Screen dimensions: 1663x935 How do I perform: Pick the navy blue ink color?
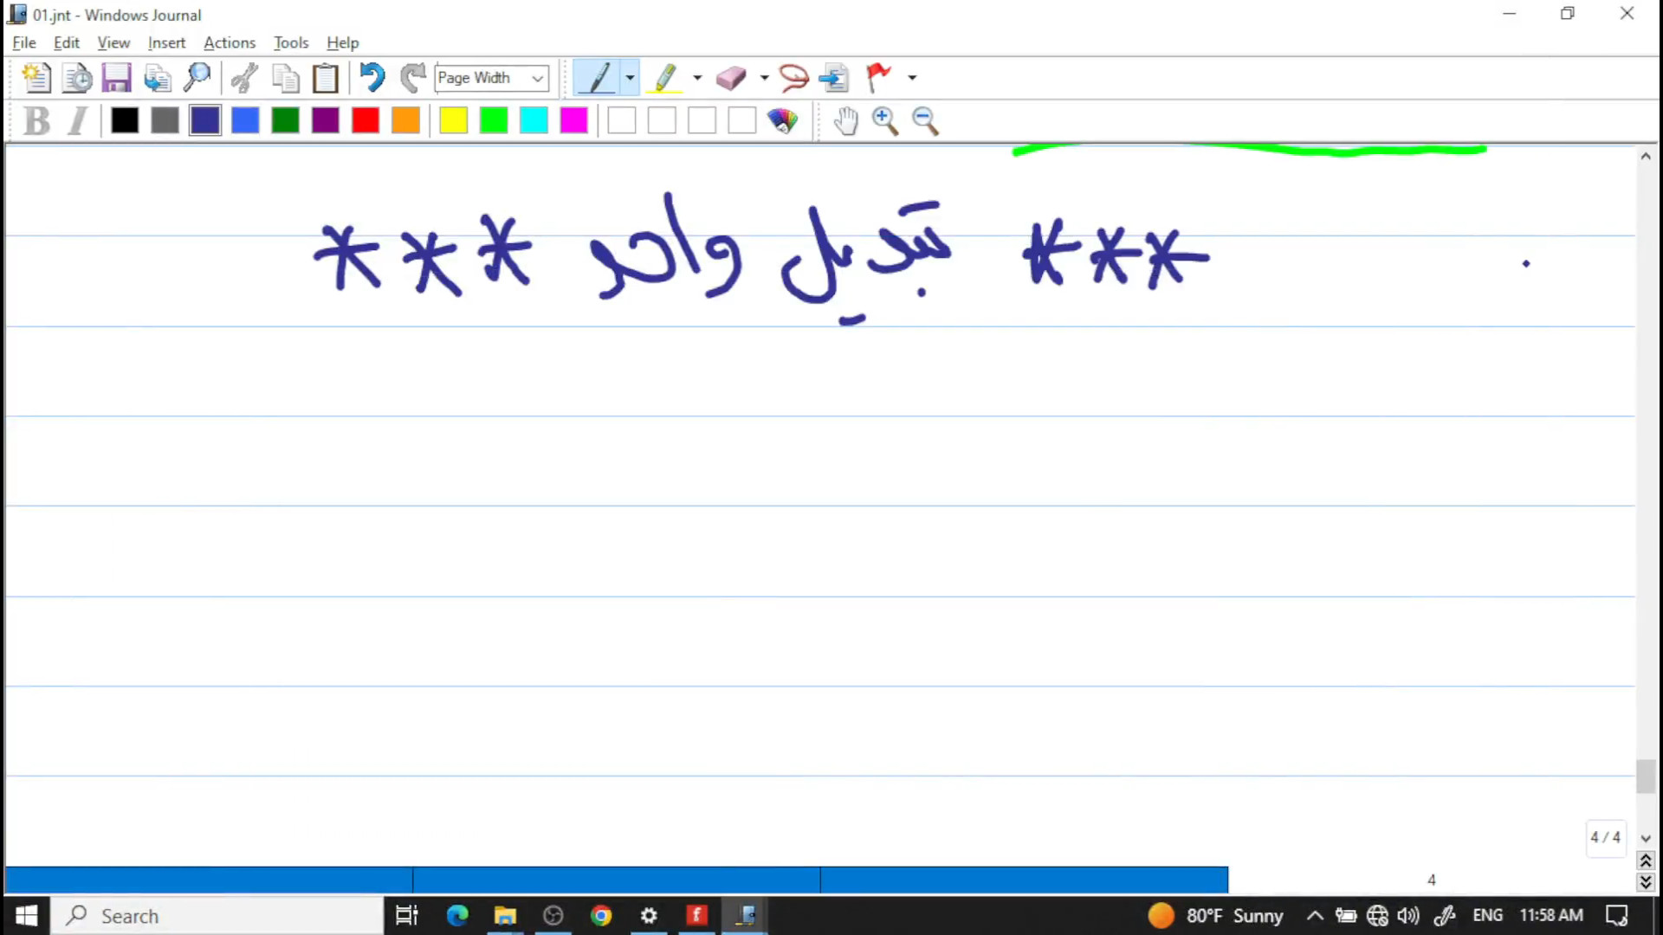point(205,120)
